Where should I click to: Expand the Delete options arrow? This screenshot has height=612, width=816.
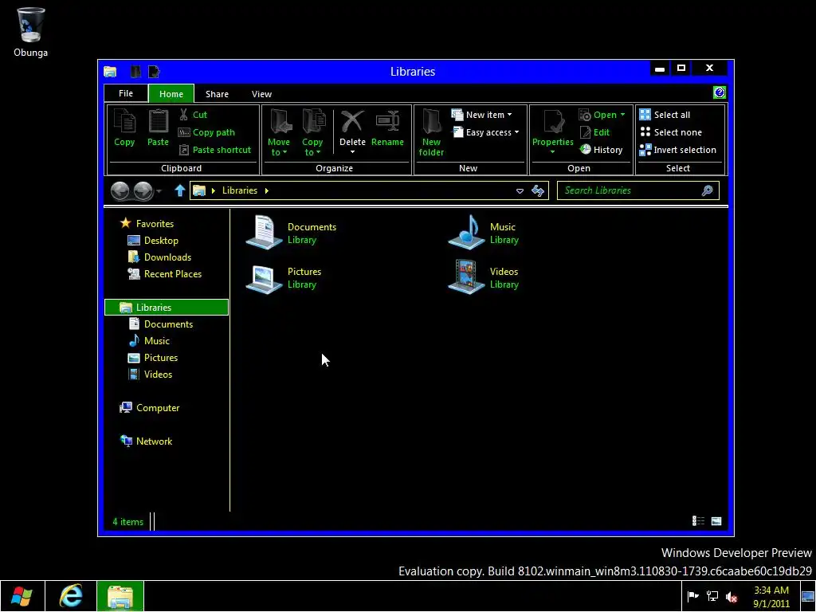(x=352, y=152)
